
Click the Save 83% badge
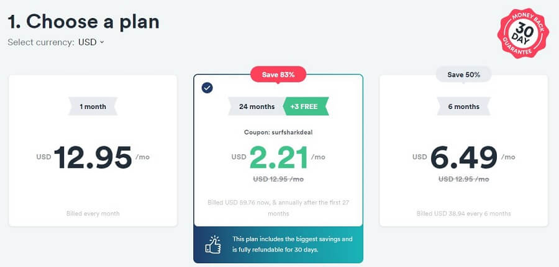click(278, 75)
